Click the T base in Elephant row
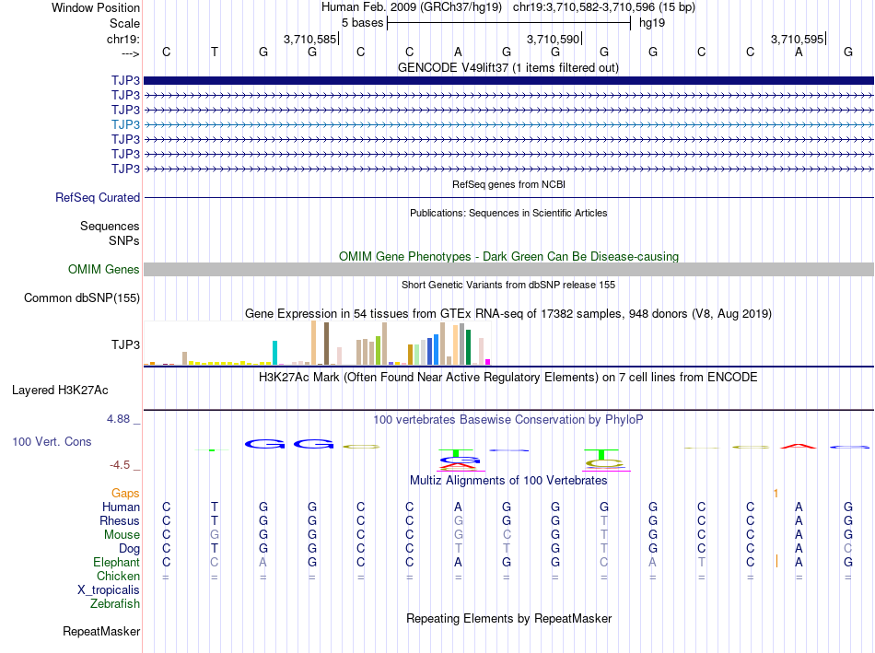Image resolution: width=875 pixels, height=653 pixels. click(702, 562)
